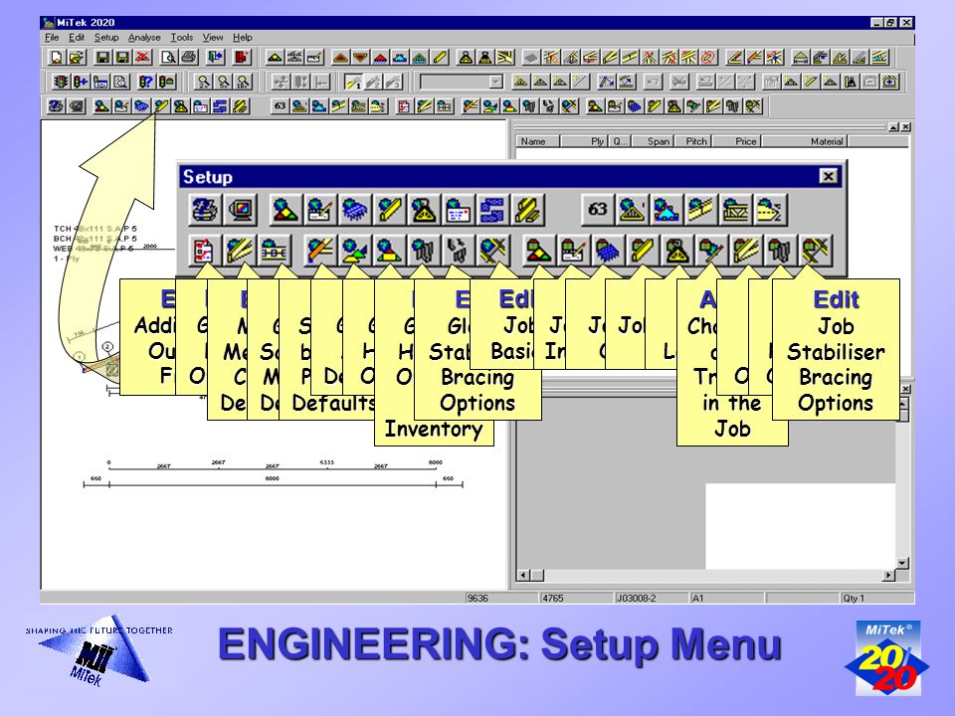
Task: Click the scroll down arrow in lower right panel
Action: pos(902,563)
